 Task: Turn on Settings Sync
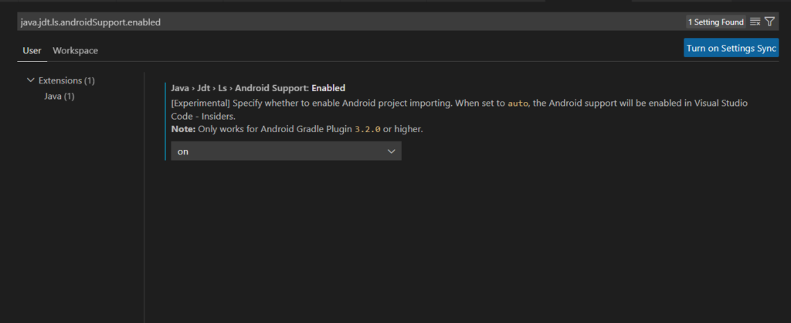(x=731, y=48)
